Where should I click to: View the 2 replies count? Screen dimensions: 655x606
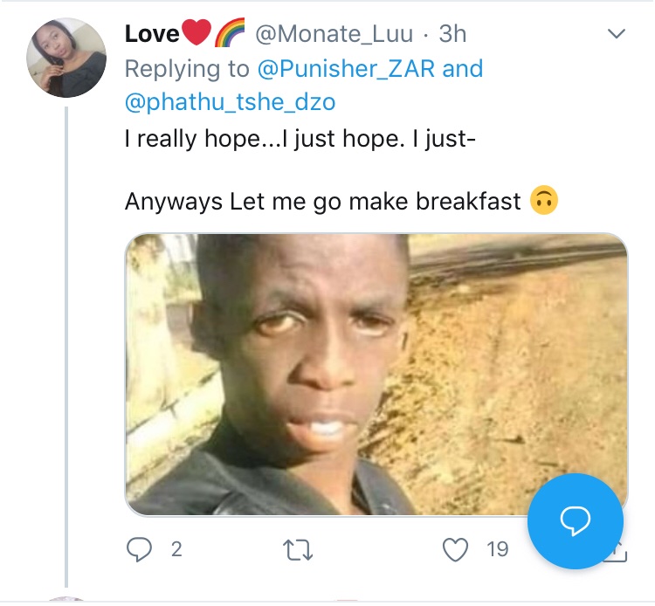[x=176, y=549]
